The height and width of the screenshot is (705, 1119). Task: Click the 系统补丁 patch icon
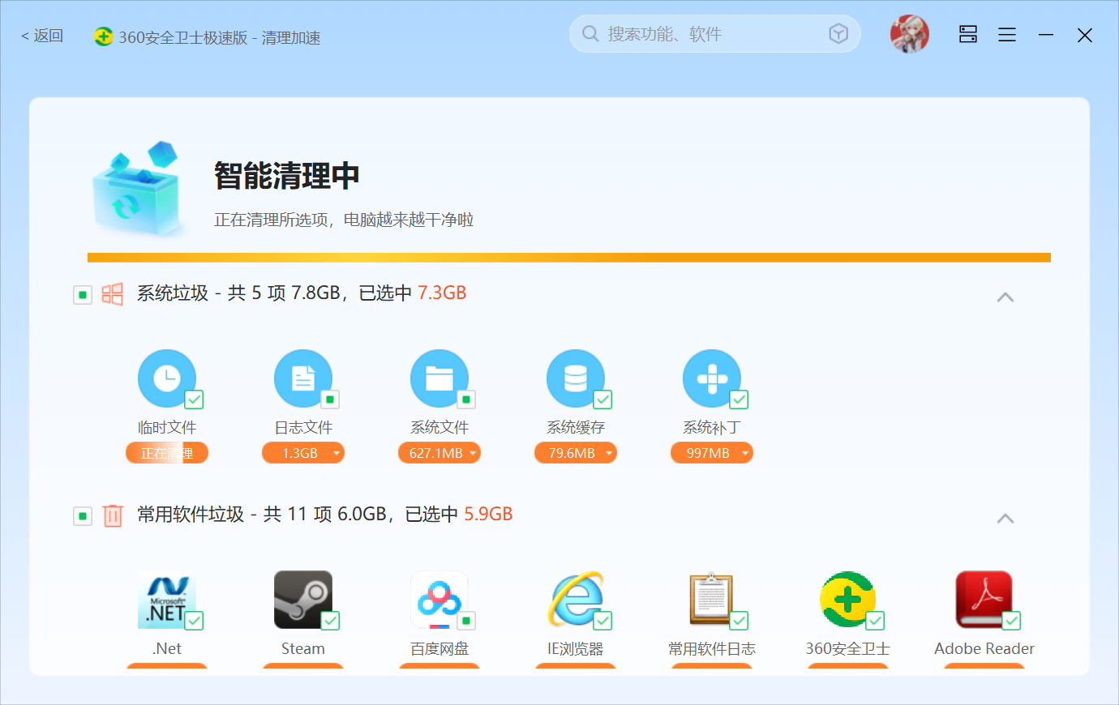712,378
